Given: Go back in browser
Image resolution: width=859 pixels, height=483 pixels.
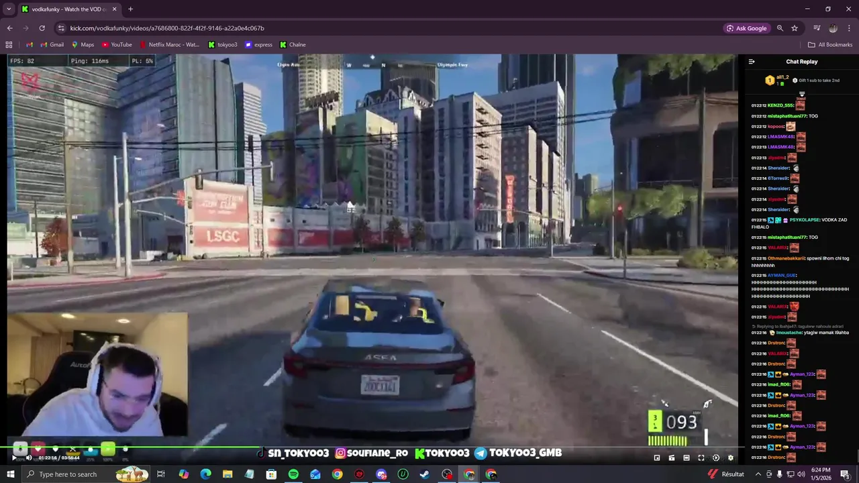Looking at the screenshot, I should [9, 28].
